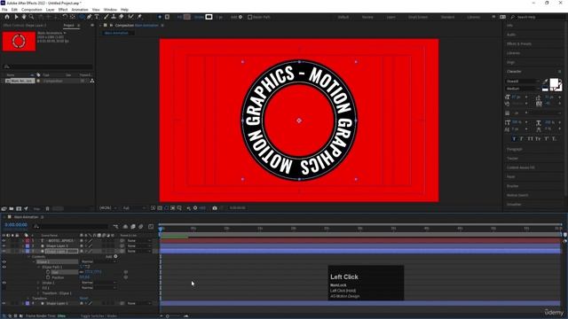Expand the Stroke 1 group
The width and height of the screenshot is (568, 319).
click(x=38, y=283)
